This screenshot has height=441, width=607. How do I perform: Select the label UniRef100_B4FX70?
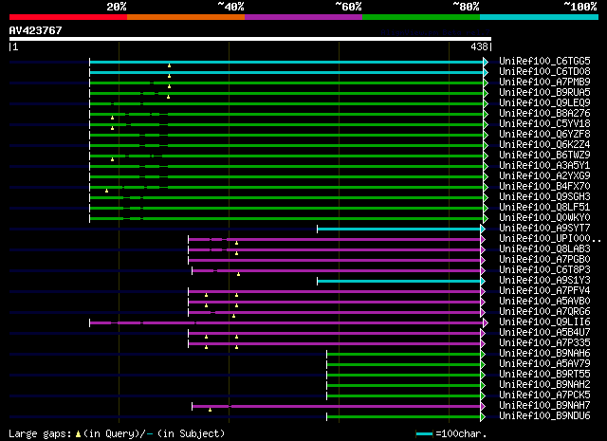(544, 187)
